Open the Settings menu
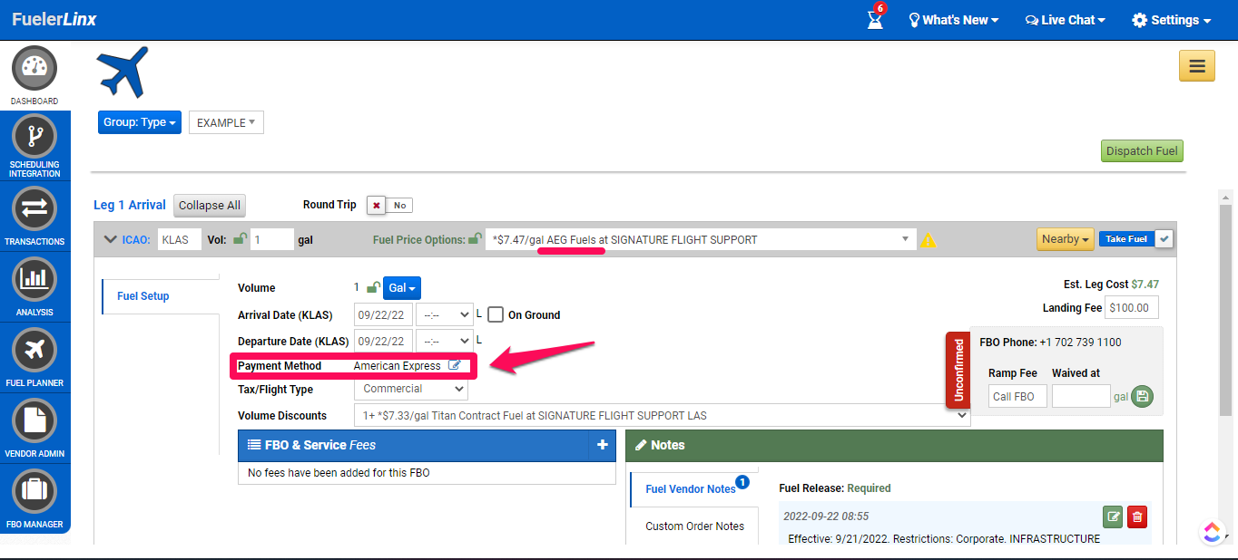Viewport: 1238px width, 560px height. (x=1172, y=20)
